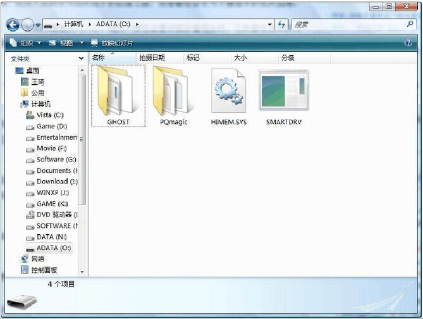Sort by the 名称 column header
Screen dimensions: 423x319
pyautogui.click(x=113, y=58)
